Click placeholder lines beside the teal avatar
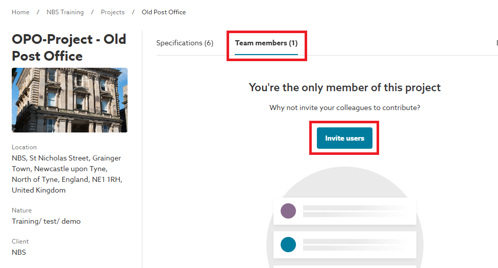 (x=356, y=245)
